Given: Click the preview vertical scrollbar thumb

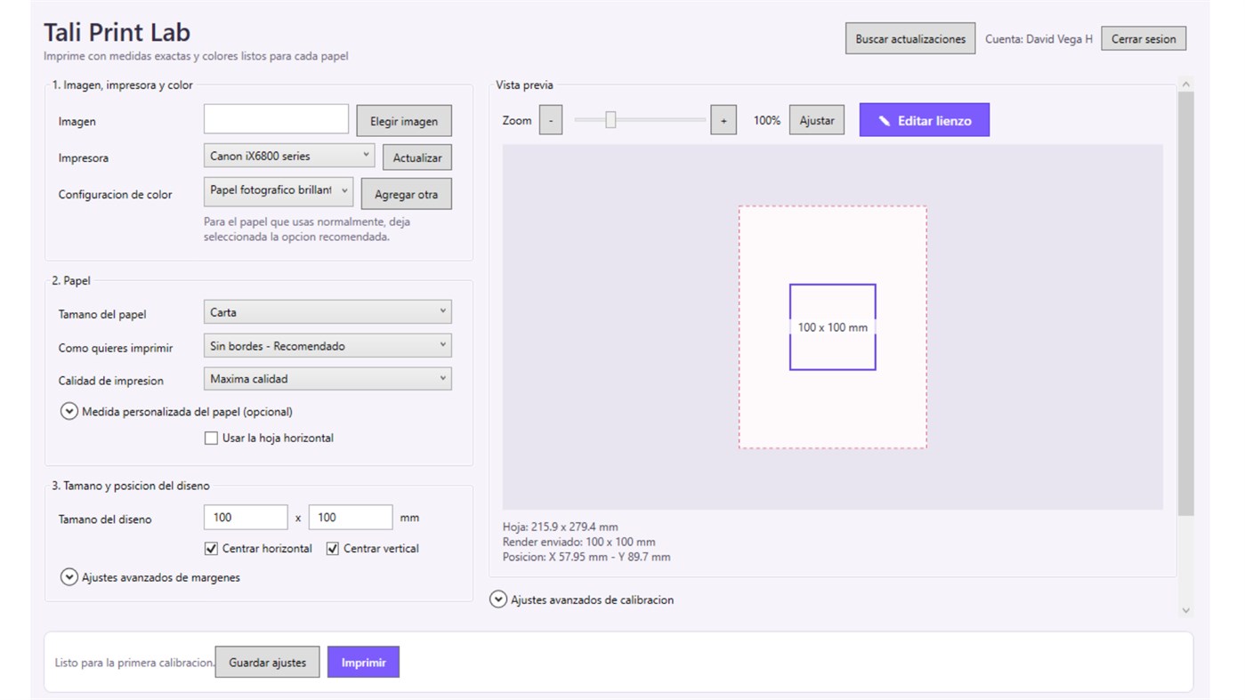Looking at the screenshot, I should (1185, 302).
